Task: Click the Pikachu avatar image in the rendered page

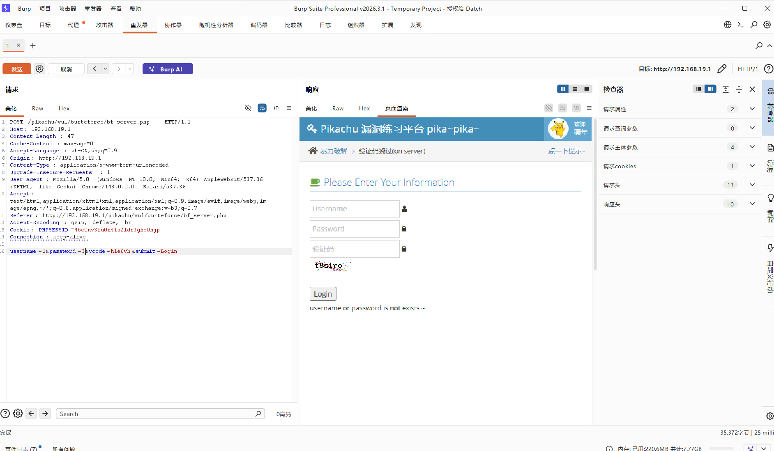Action: pyautogui.click(x=558, y=129)
